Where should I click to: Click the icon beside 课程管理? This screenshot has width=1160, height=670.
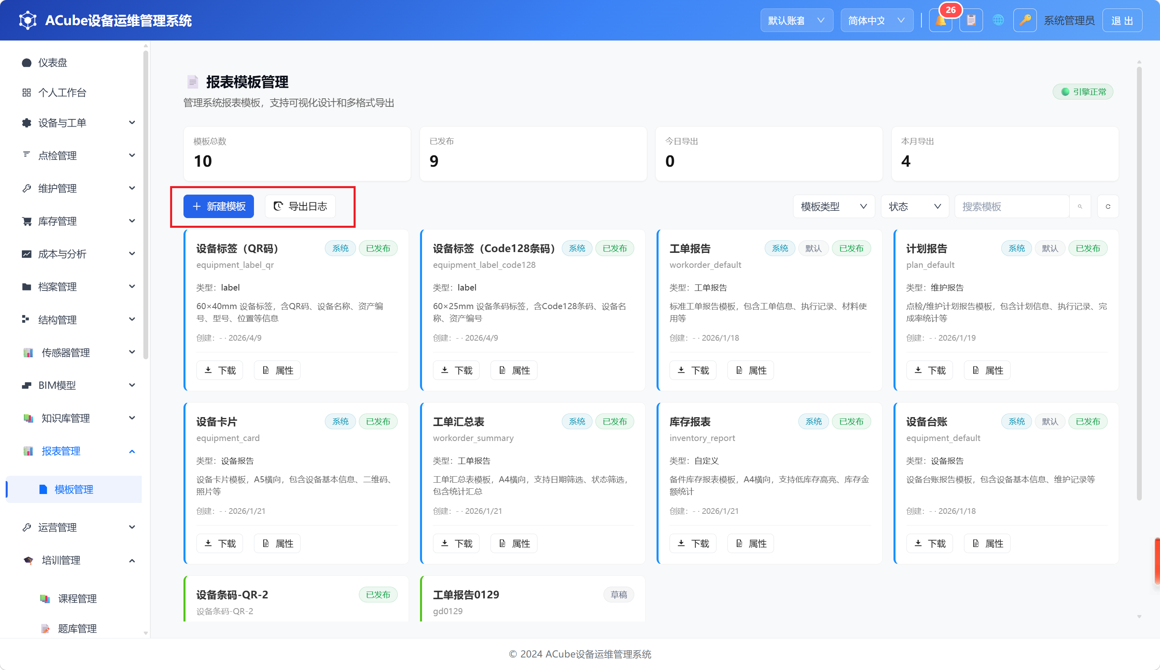point(45,599)
